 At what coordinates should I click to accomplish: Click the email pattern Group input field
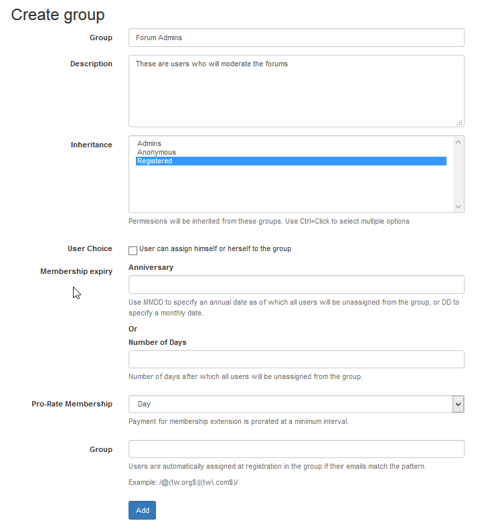tap(296, 449)
